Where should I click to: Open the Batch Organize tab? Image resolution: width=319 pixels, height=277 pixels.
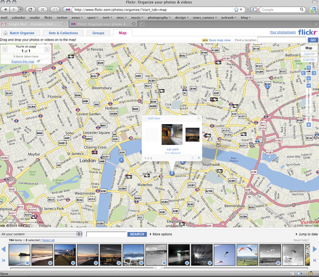click(21, 33)
